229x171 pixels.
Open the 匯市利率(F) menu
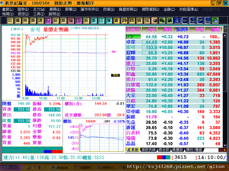pyautogui.click(x=90, y=9)
